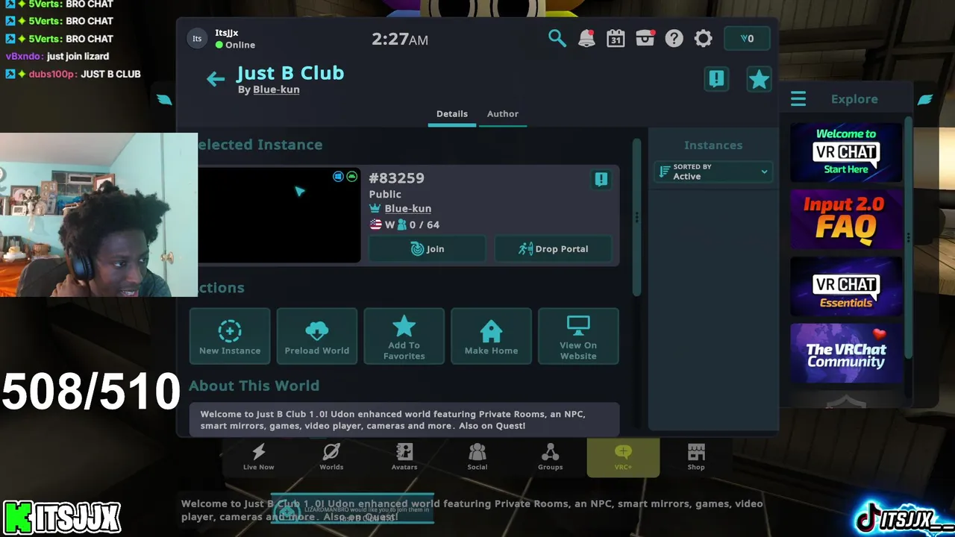Click the right wing panel icon
Image resolution: width=955 pixels, height=537 pixels.
pyautogui.click(x=925, y=99)
